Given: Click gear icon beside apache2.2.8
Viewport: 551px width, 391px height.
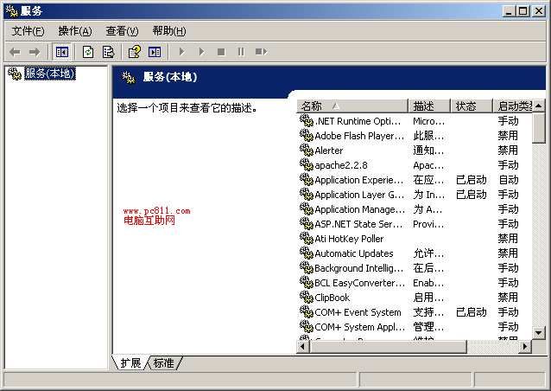Looking at the screenshot, I should click(306, 164).
